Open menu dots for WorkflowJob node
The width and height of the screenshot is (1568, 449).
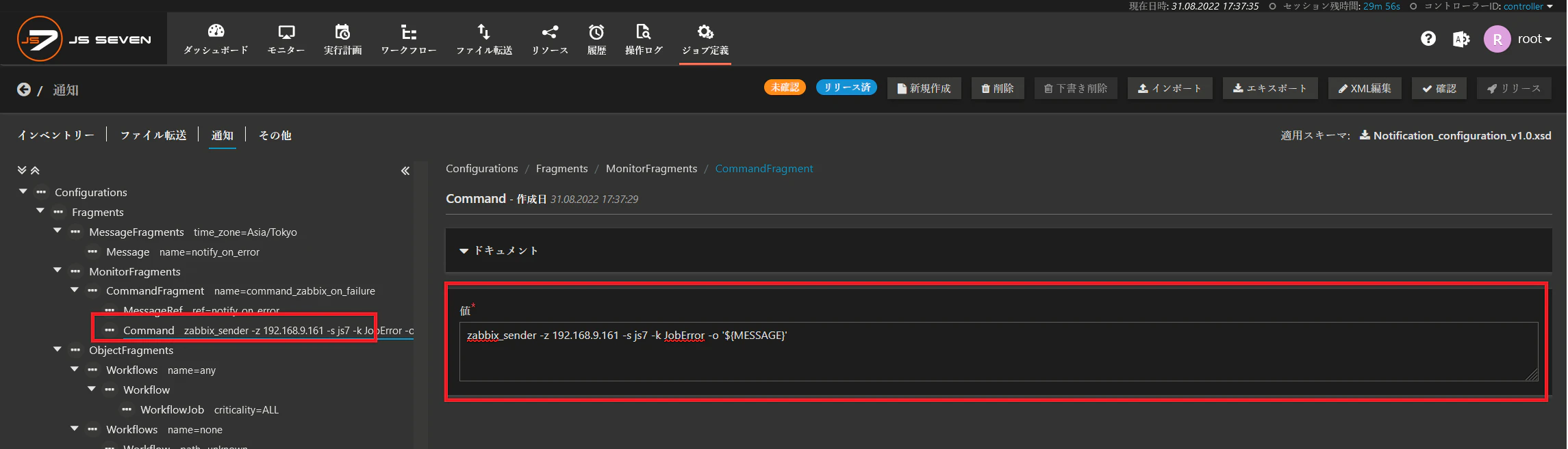(127, 409)
